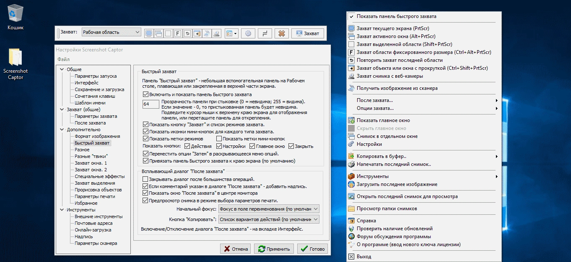Click repeat last region capture icon
The height and width of the screenshot is (262, 571).
tap(187, 33)
